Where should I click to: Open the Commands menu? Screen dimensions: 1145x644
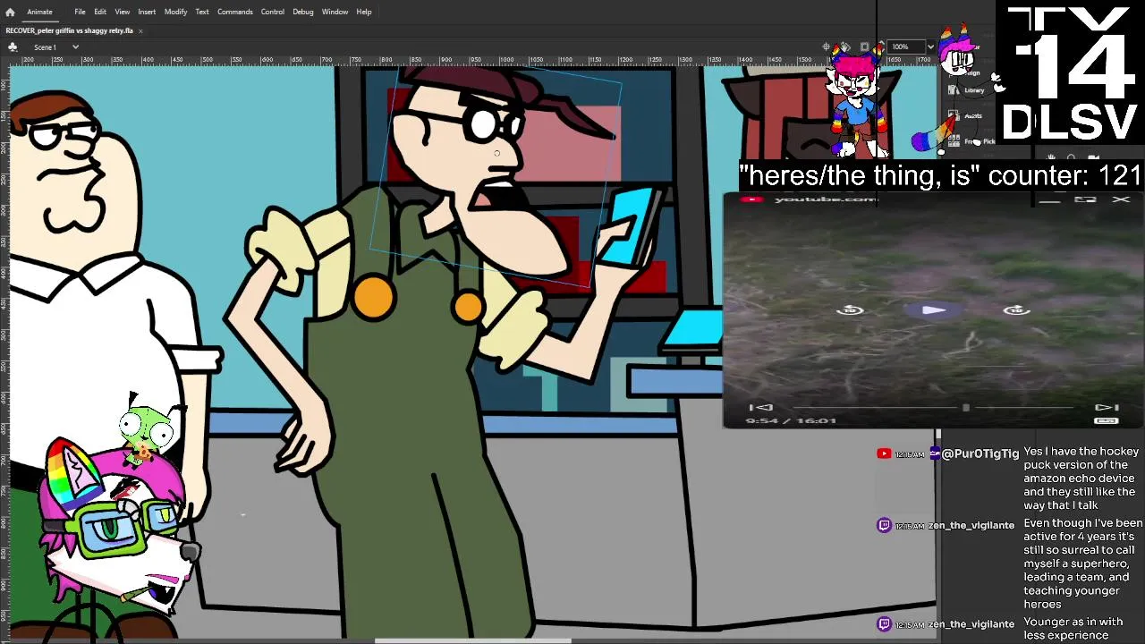(234, 12)
